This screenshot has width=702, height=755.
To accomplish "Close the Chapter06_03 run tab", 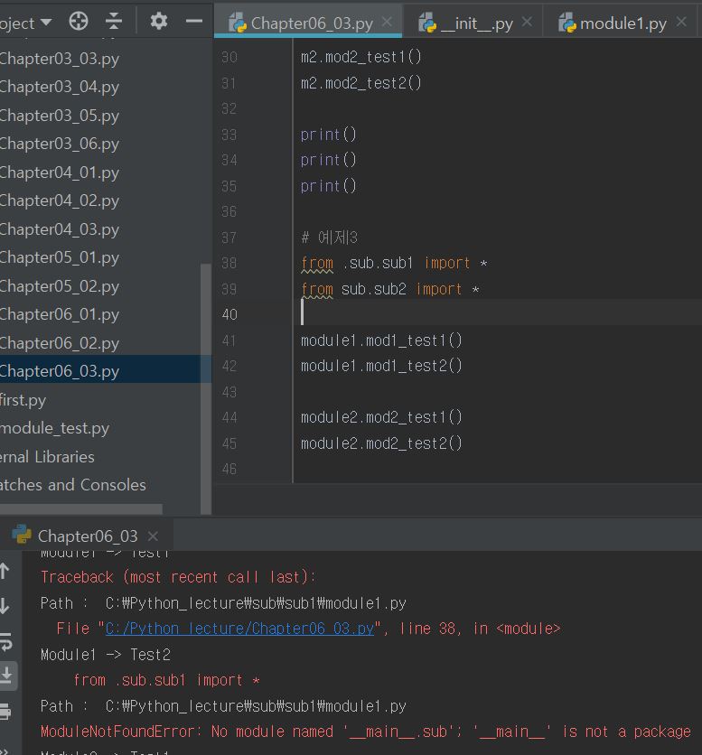I will point(153,536).
